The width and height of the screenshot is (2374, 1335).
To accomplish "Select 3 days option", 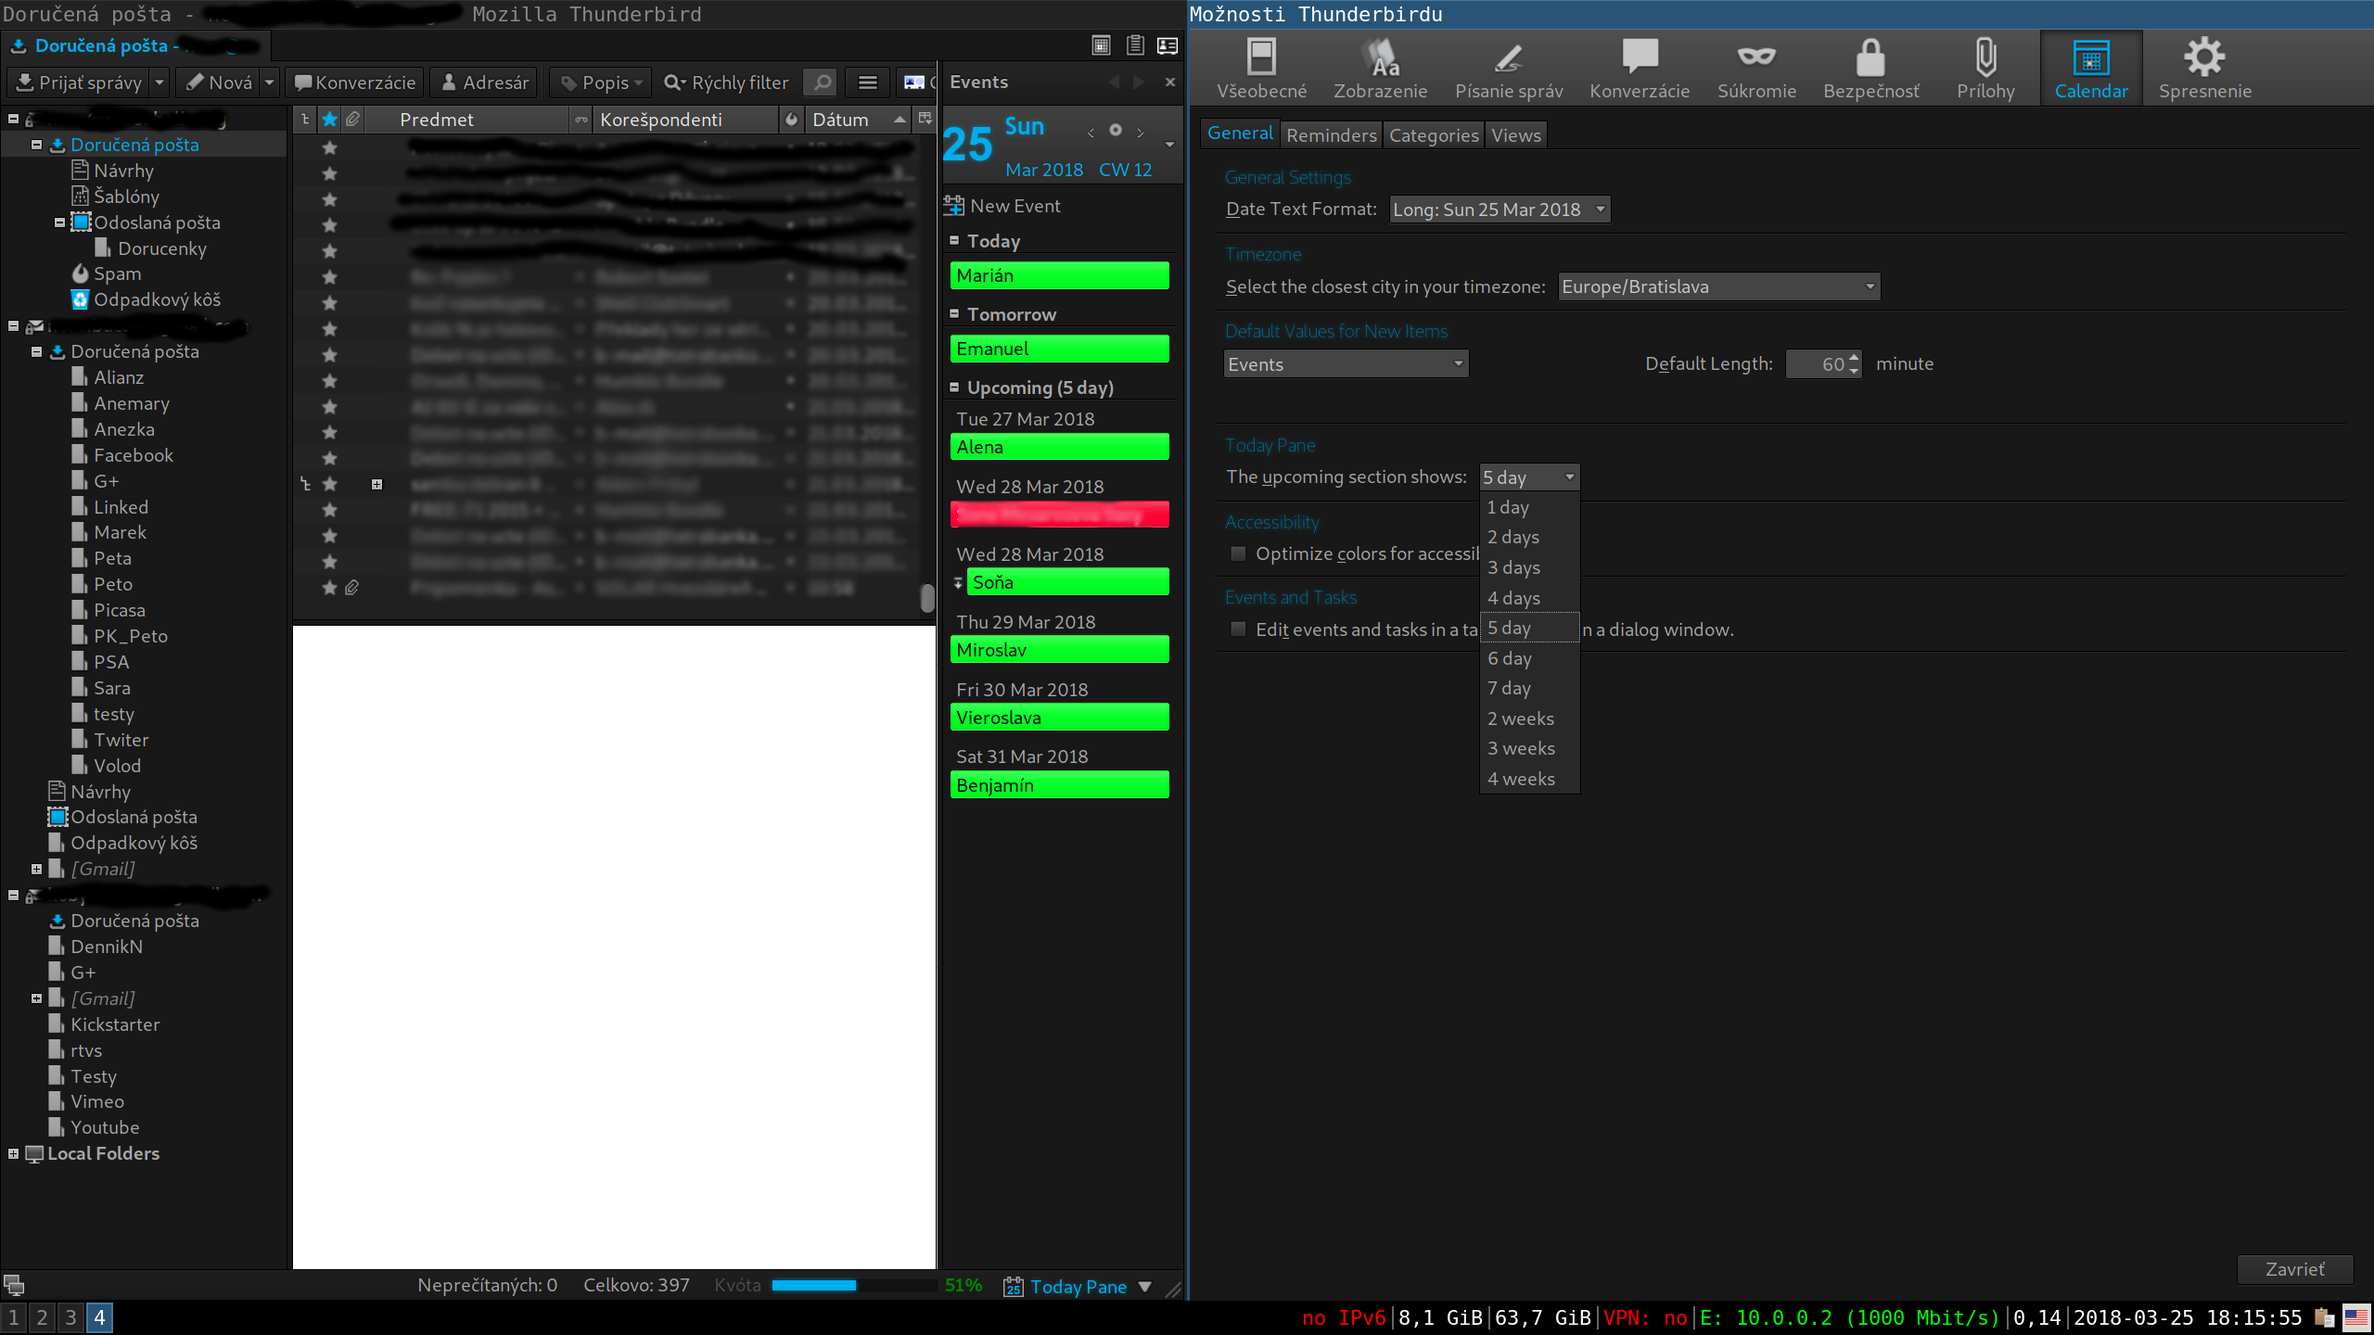I will pyautogui.click(x=1530, y=567).
